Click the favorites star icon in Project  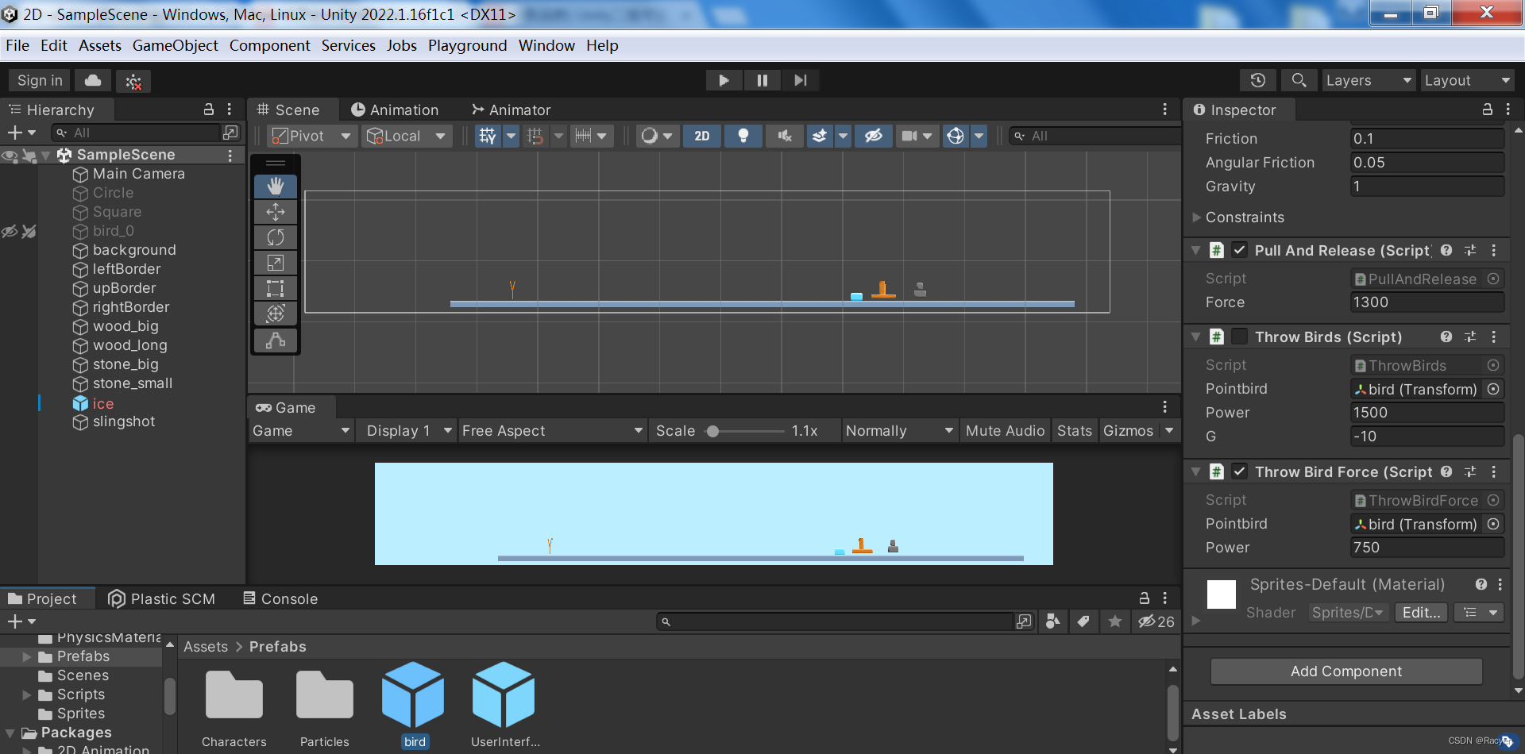coord(1115,621)
